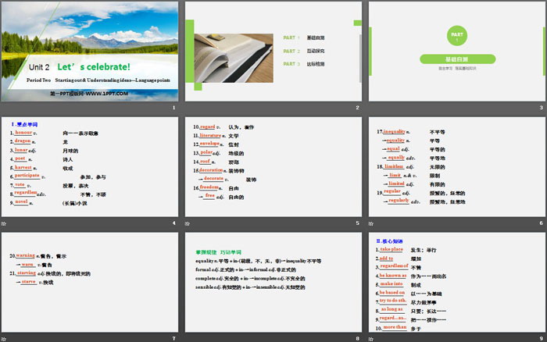Click the phrase 'be based on' on slide 9
Image resolution: width=547 pixels, height=342 pixels.
coord(393,292)
